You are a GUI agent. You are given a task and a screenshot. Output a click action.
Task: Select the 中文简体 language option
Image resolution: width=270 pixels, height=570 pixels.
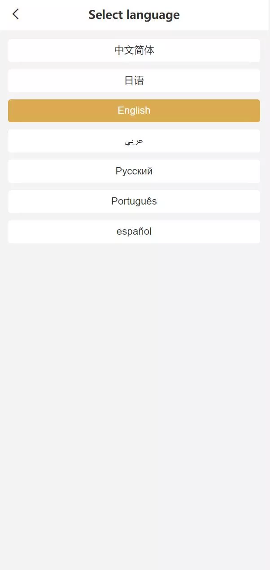point(134,50)
